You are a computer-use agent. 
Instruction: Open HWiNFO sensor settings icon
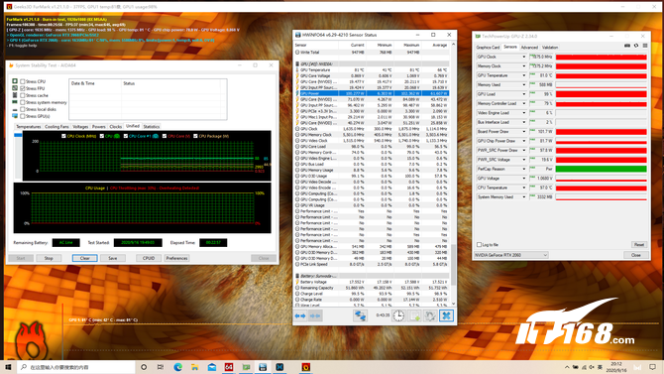tap(430, 315)
